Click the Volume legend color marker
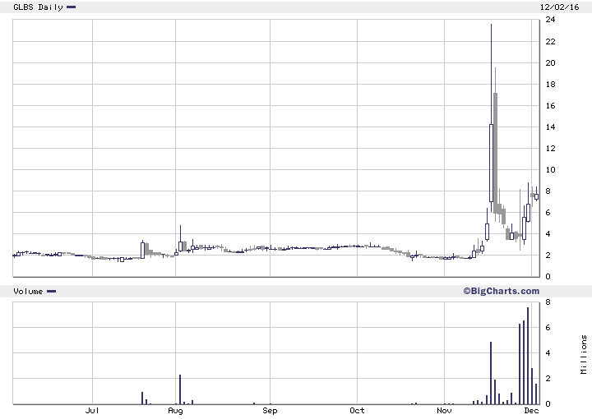Screen dimensions: 592x419 51,291
